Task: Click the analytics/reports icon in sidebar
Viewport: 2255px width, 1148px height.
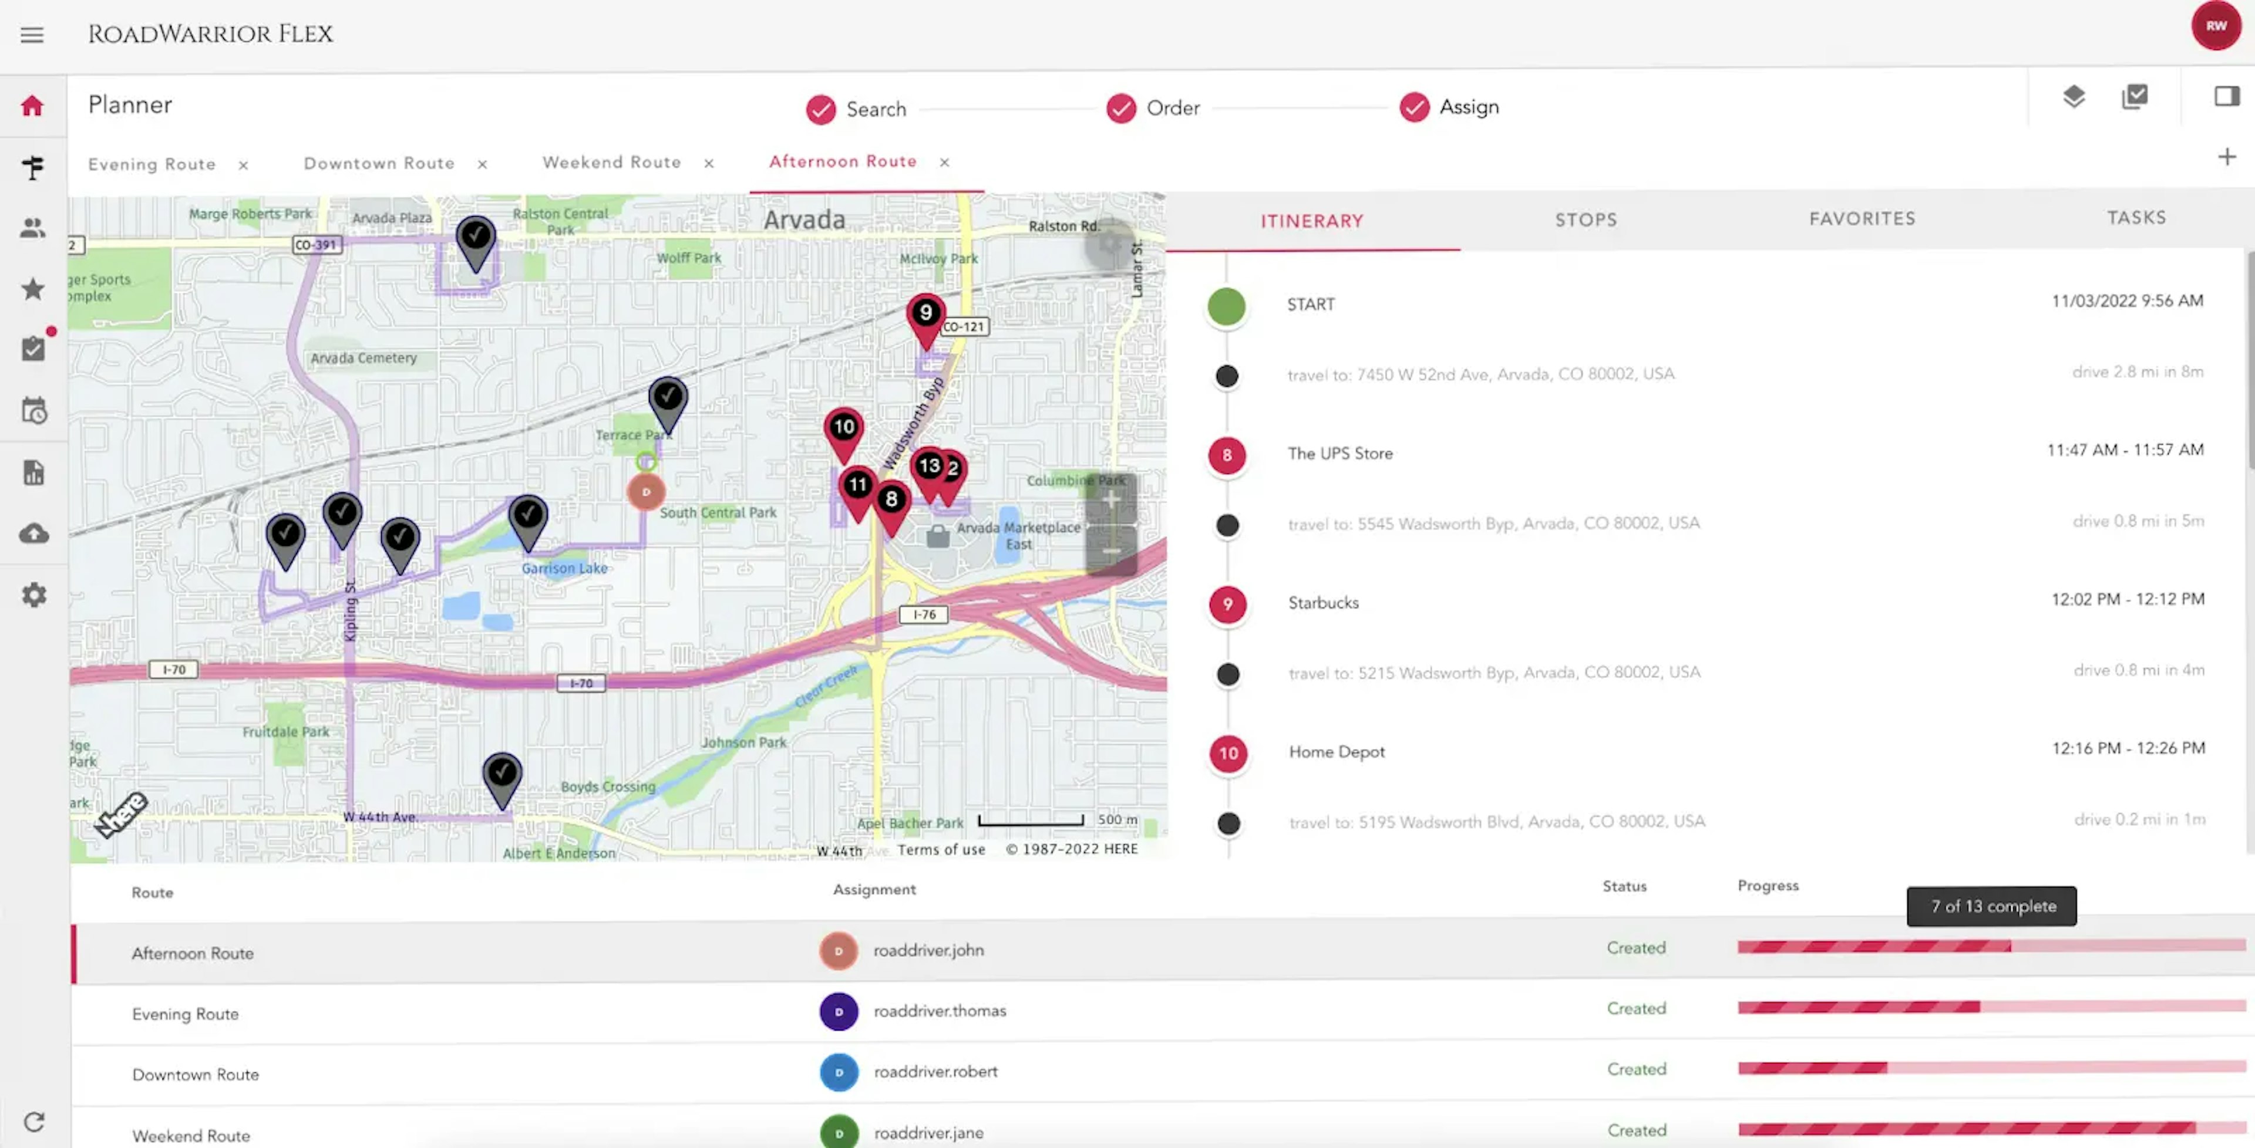Action: click(33, 470)
